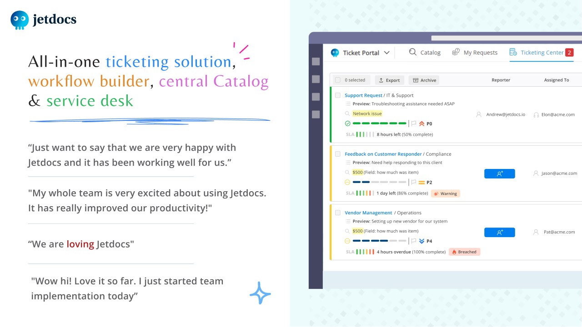Click the Elon@acme.com assignee email
Screen dimensions: 582x327
[558, 114]
